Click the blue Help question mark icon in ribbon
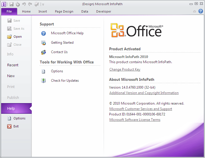The width and height of the screenshot is (205, 158). tap(200, 11)
